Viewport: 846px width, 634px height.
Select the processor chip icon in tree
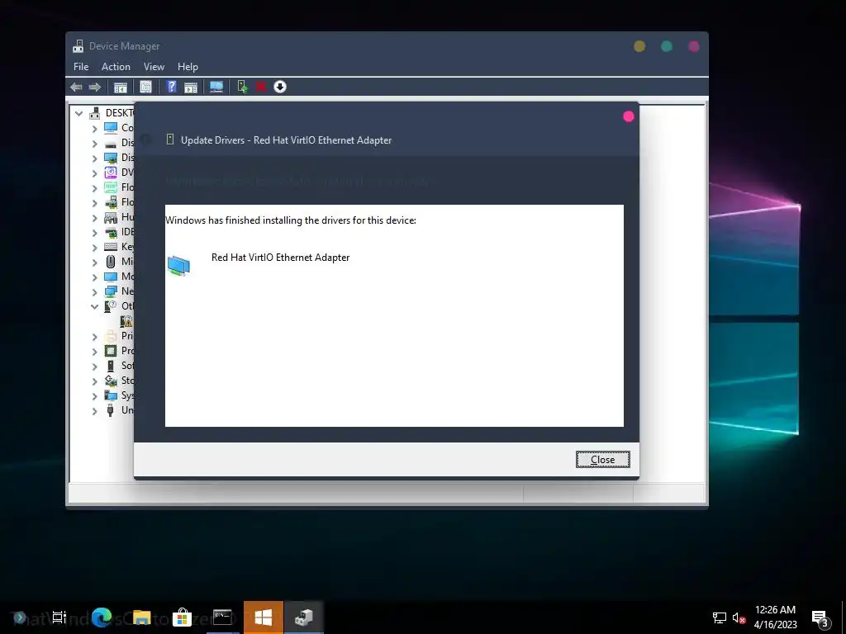point(111,351)
